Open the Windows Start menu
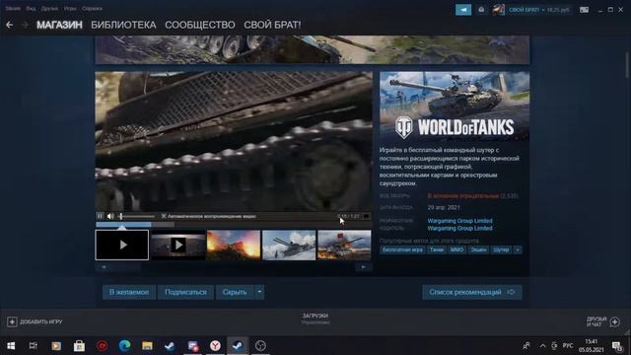The height and width of the screenshot is (355, 631). 11,346
